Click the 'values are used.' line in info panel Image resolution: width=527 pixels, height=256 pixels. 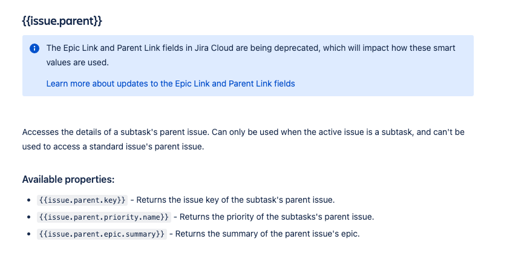(77, 62)
